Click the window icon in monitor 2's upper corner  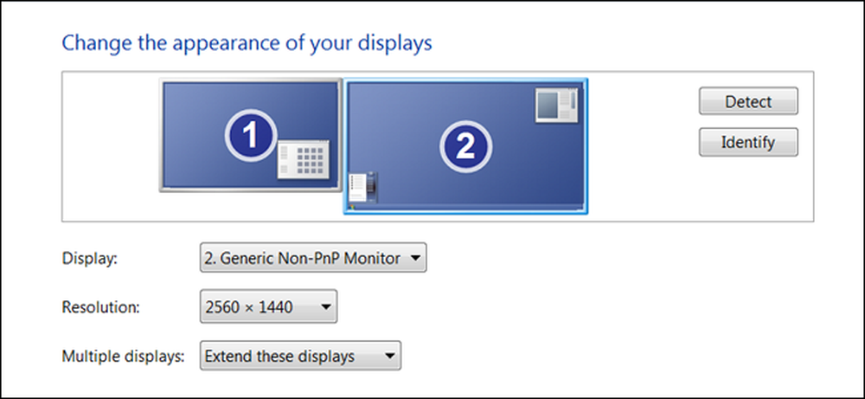(x=557, y=105)
